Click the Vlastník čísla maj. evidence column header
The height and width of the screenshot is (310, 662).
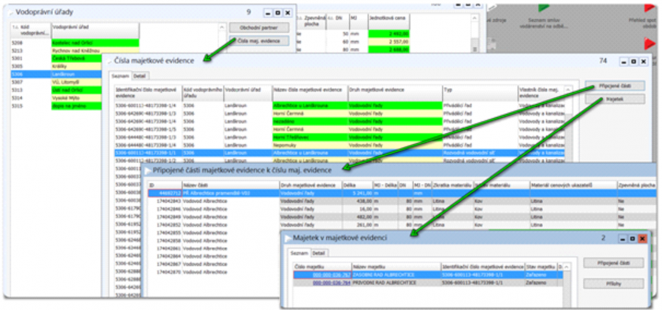[x=541, y=93]
